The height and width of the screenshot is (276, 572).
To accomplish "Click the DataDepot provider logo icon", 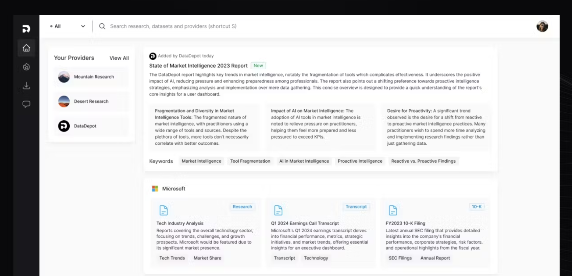I will 64,126.
